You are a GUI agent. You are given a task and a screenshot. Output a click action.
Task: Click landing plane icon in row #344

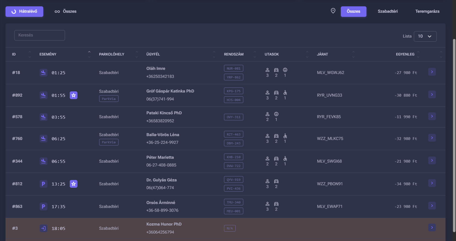(x=43, y=161)
